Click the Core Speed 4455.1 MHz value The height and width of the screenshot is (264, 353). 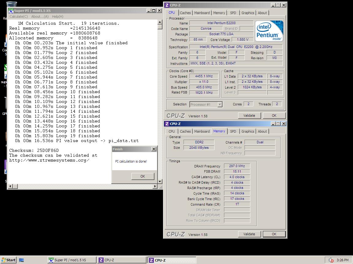[x=204, y=76]
